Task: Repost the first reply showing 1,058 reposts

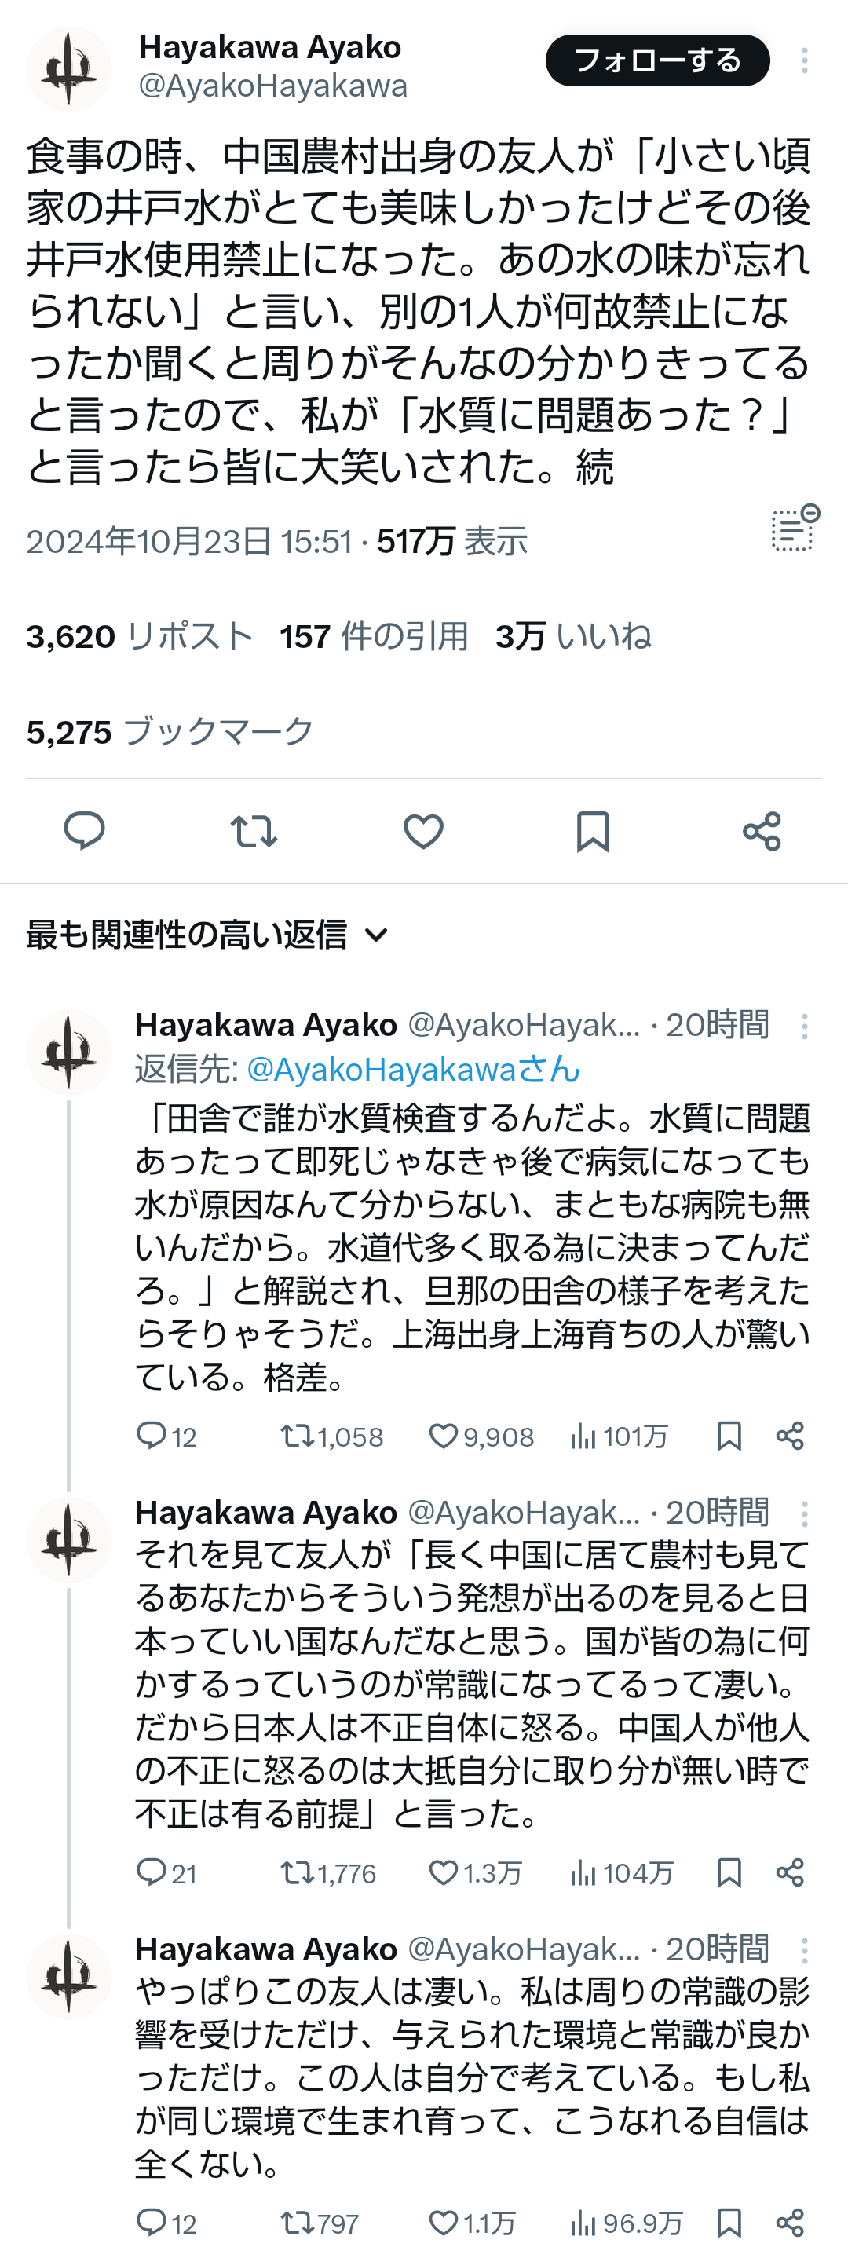Action: (x=295, y=1436)
